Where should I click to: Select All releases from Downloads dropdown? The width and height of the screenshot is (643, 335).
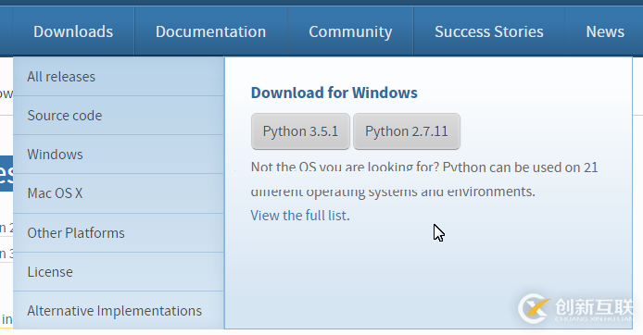coord(119,77)
